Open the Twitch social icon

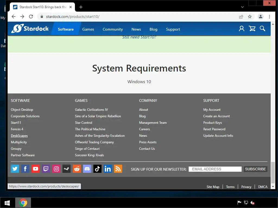coord(46,169)
